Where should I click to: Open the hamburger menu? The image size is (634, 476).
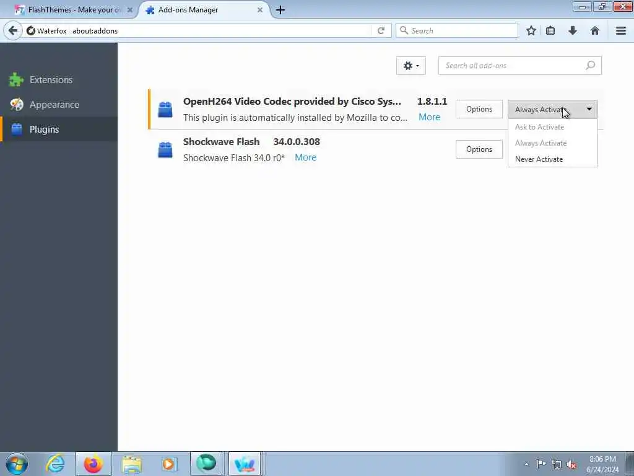[621, 31]
